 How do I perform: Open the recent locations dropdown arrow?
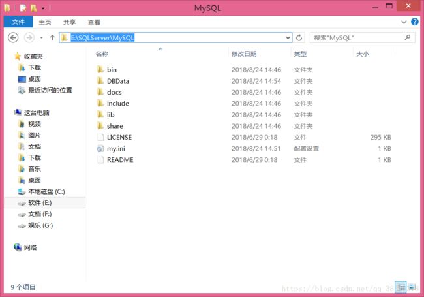pyautogui.click(x=41, y=38)
